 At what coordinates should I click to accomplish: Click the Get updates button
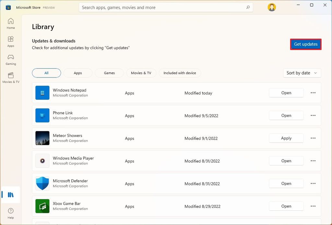[305, 44]
